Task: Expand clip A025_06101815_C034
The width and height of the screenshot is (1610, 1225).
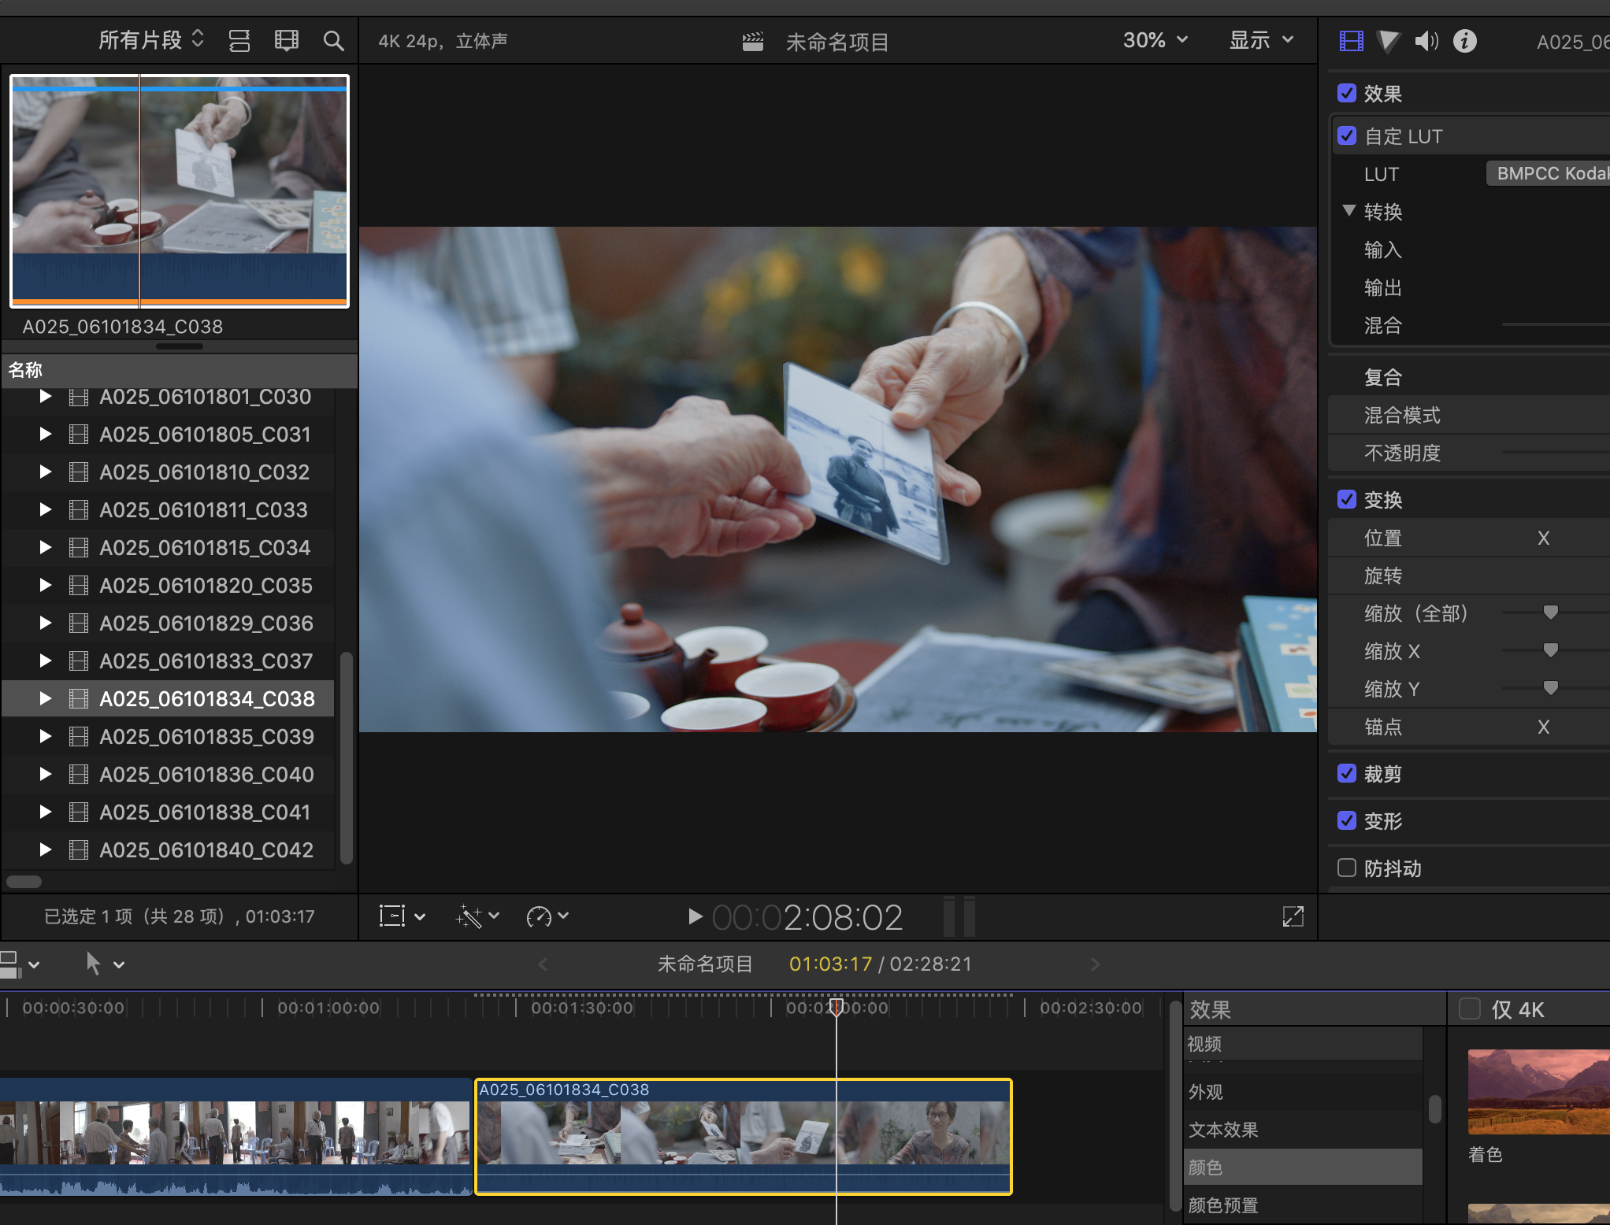Action: click(46, 547)
